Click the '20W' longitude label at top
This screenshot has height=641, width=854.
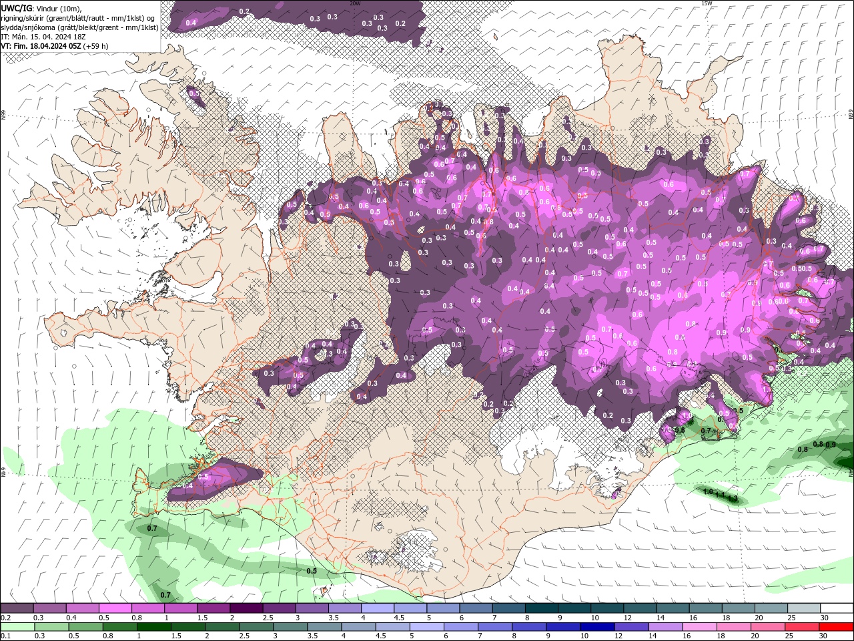(355, 3)
